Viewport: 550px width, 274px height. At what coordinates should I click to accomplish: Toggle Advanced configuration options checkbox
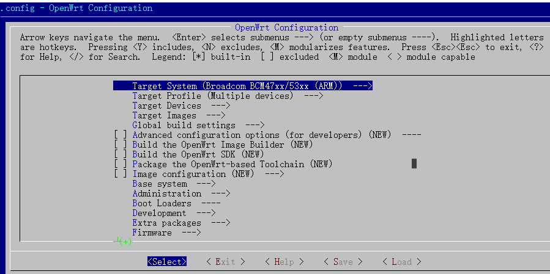121,135
